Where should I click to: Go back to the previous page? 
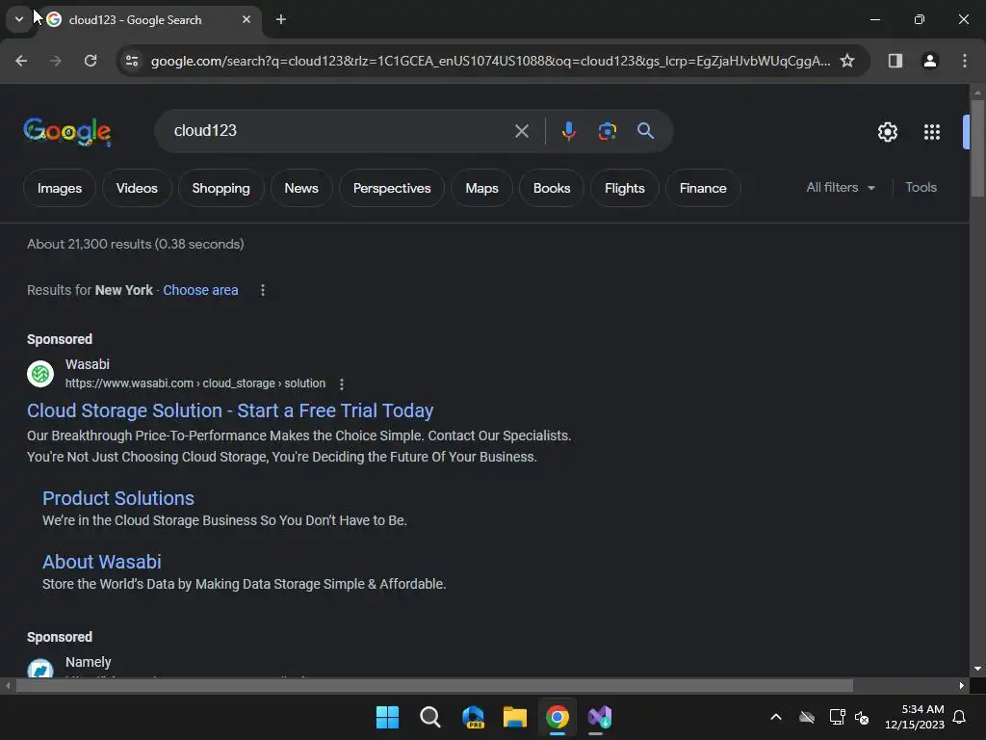click(21, 61)
